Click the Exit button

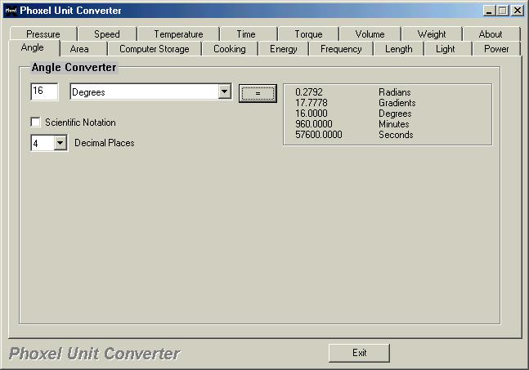359,353
